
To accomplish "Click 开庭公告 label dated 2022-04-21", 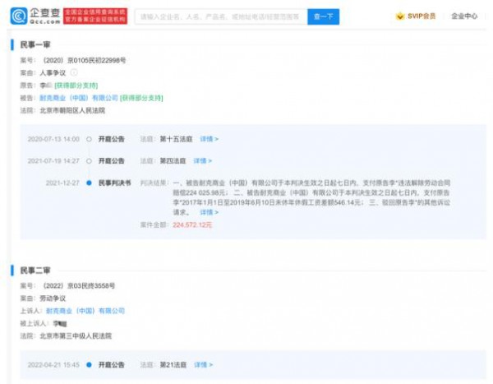I will click(111, 365).
